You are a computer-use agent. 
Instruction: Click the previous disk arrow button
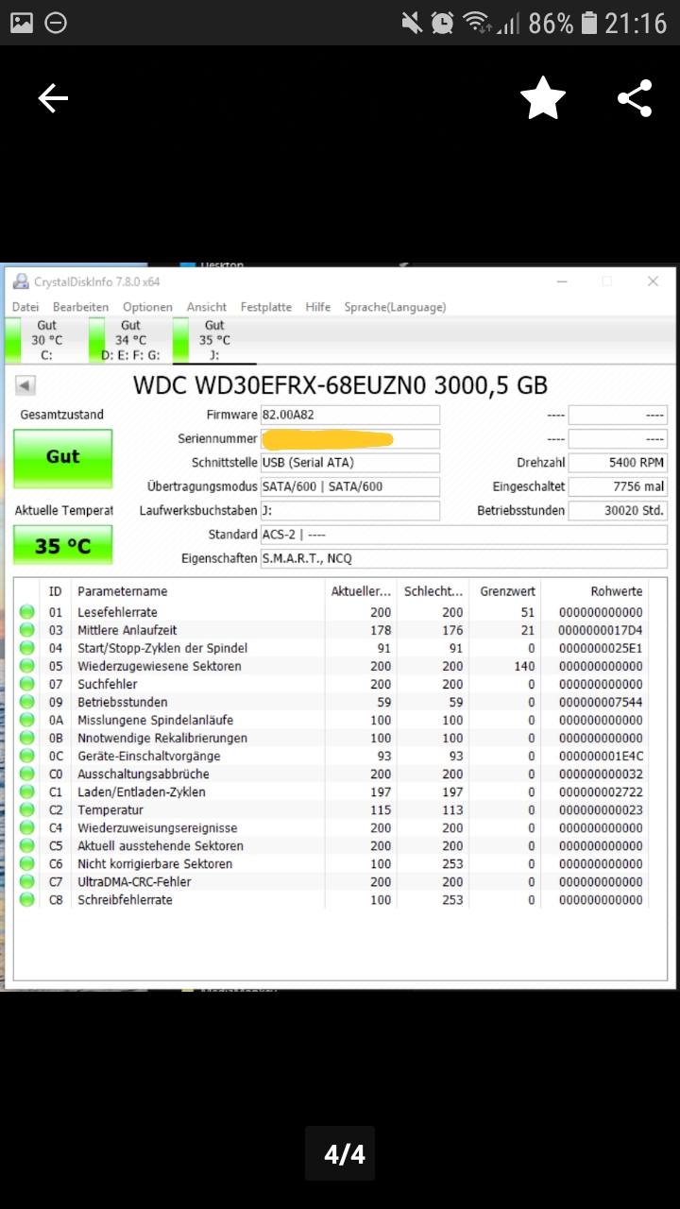pyautogui.click(x=25, y=385)
